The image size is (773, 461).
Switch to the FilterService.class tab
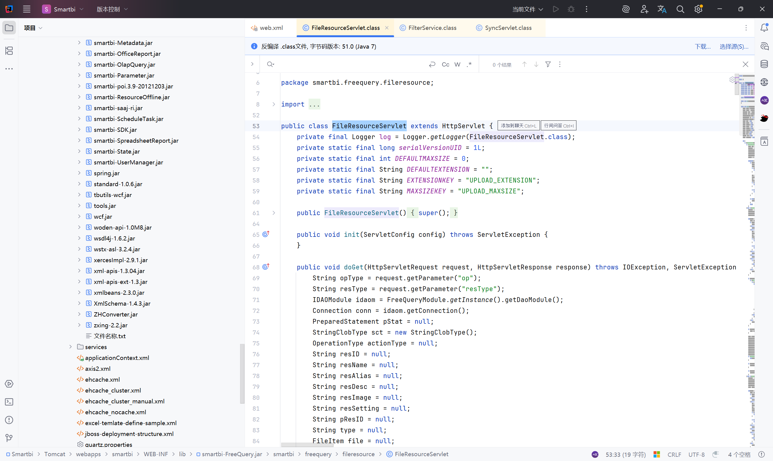click(x=432, y=28)
